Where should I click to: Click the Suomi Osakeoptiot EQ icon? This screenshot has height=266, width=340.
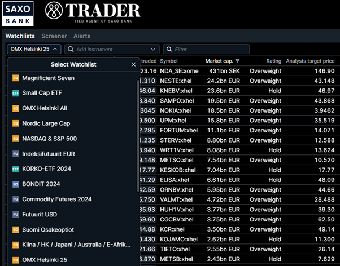coord(16,229)
